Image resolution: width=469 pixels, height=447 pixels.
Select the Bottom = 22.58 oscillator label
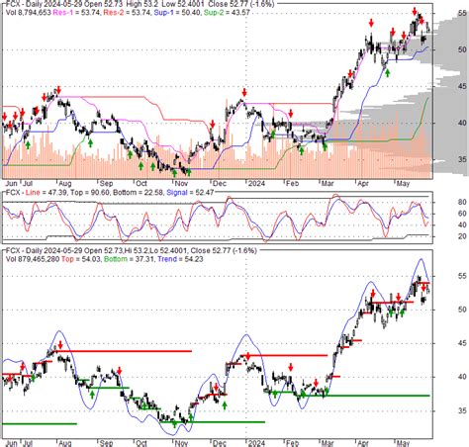pyautogui.click(x=138, y=192)
